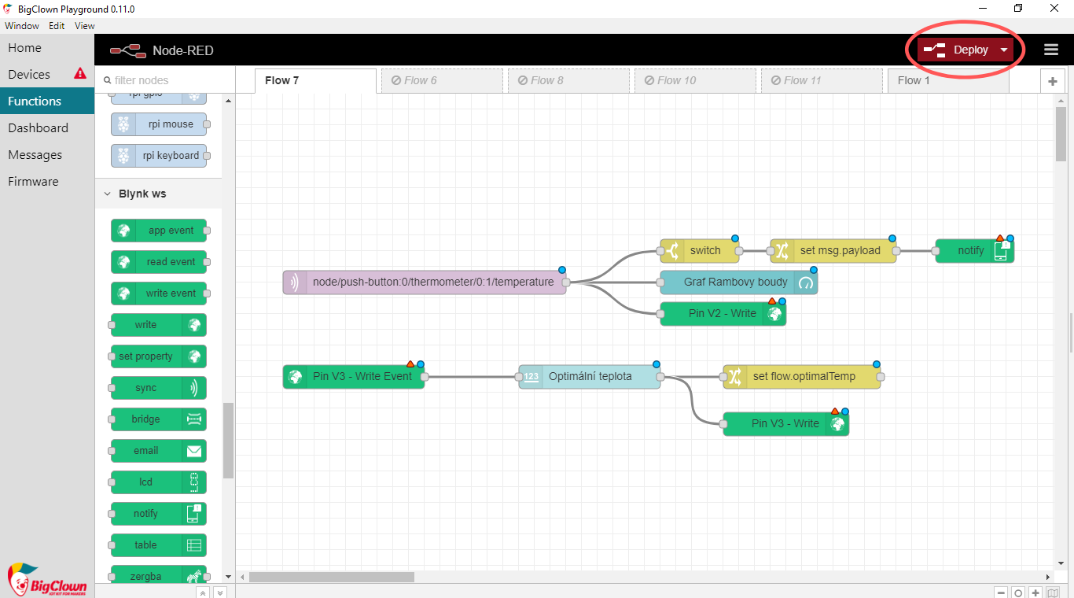The width and height of the screenshot is (1074, 598).
Task: Click the palette vertical scrollbar thumb
Action: (x=228, y=441)
